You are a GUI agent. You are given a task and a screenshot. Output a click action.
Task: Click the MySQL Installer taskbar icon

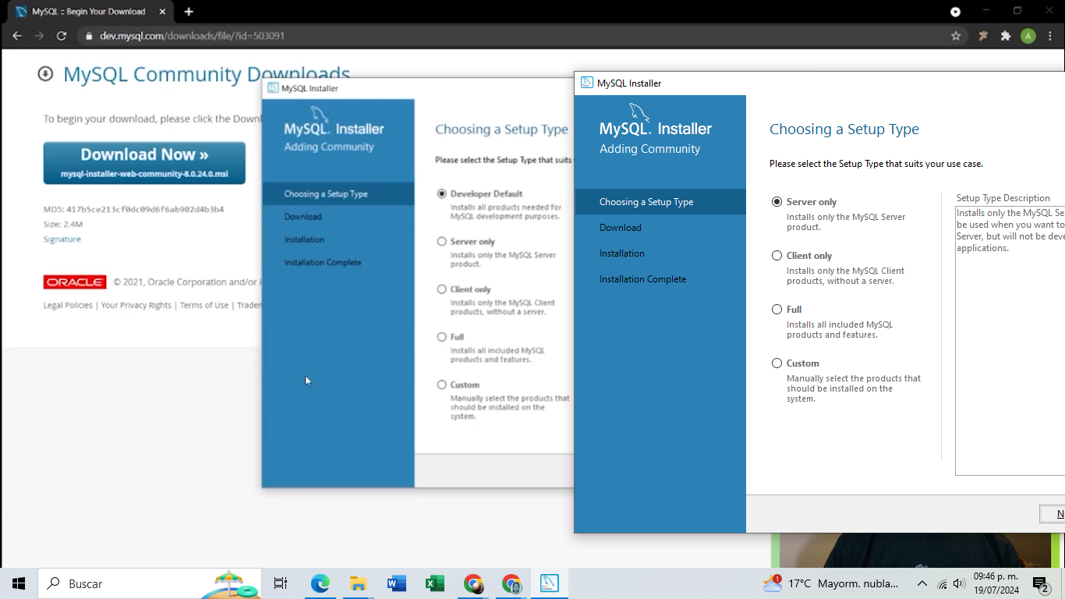pos(550,583)
